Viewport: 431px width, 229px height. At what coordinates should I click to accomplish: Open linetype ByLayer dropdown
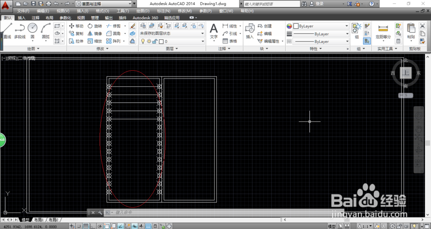(321, 41)
